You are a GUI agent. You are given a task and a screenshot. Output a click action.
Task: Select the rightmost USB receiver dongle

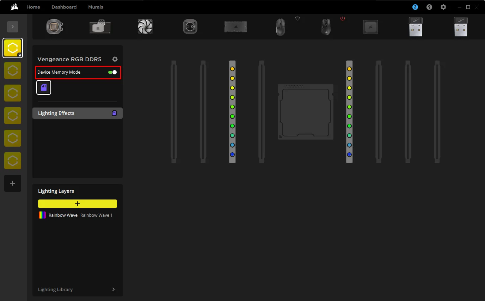click(461, 27)
